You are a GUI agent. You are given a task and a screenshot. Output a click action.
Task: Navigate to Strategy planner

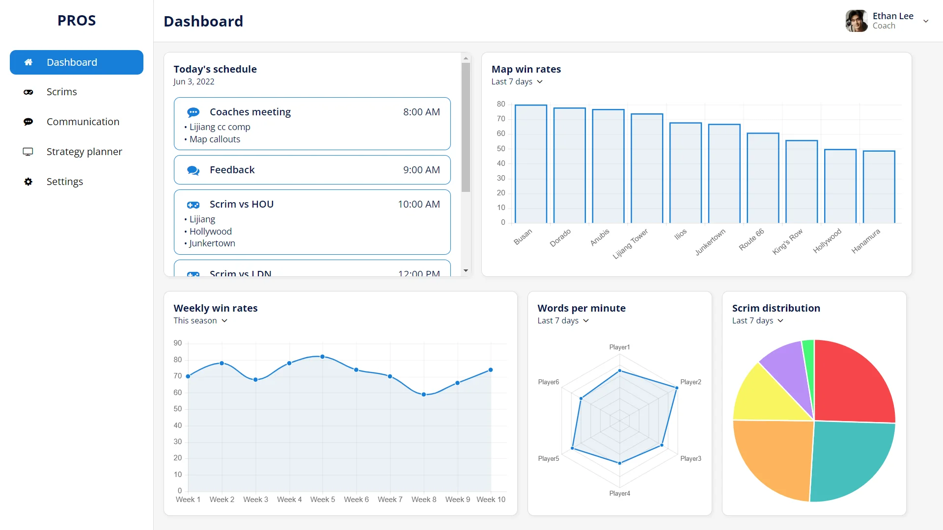pos(84,152)
